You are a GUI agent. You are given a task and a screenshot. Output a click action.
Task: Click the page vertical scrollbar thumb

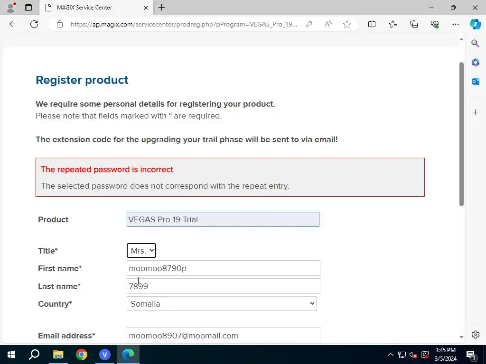coord(461,134)
